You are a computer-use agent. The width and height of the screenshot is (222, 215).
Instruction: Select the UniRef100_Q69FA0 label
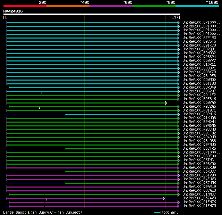(199, 156)
